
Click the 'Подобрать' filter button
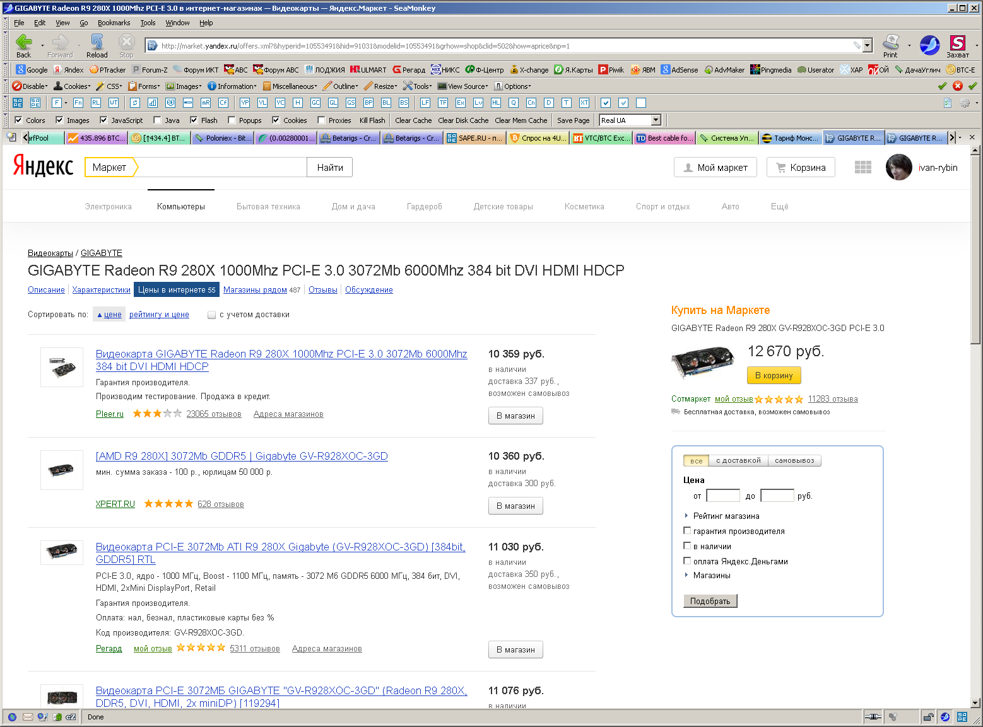[x=710, y=601]
